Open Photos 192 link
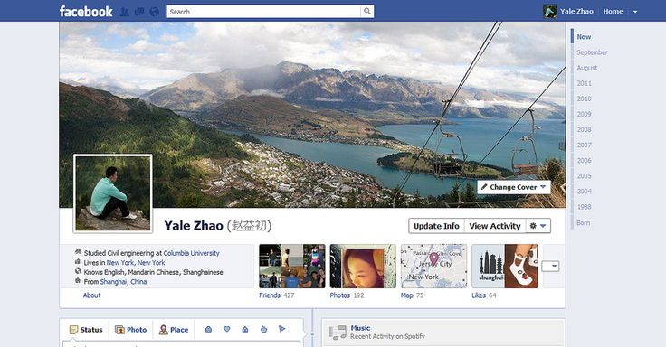 tap(347, 295)
